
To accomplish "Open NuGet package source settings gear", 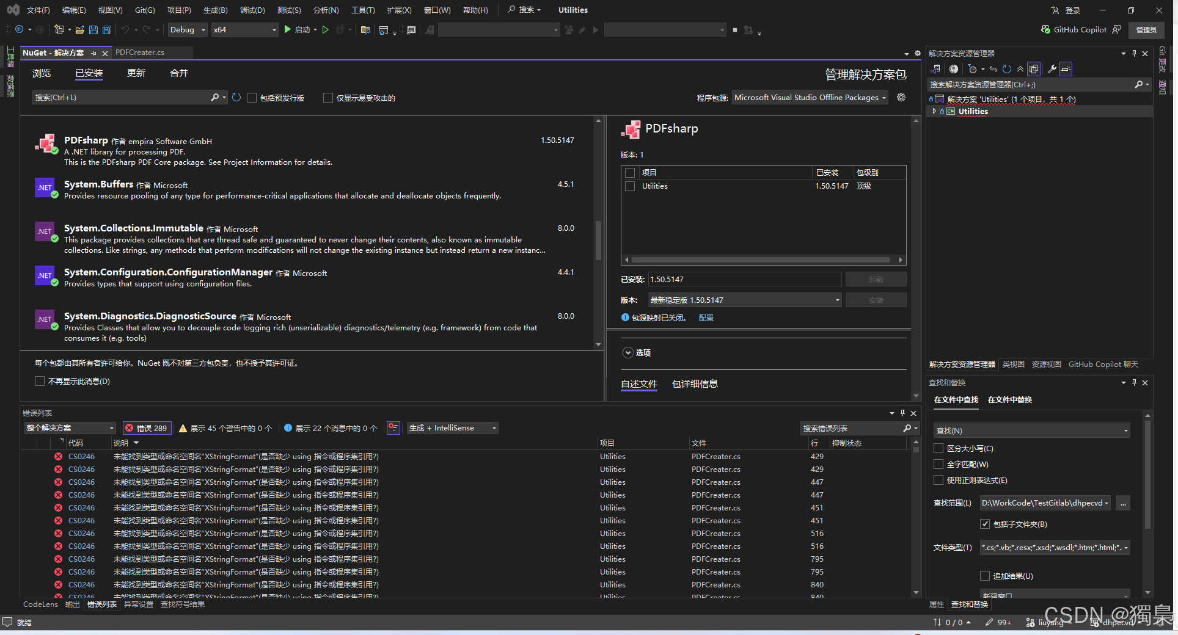I will click(x=901, y=97).
